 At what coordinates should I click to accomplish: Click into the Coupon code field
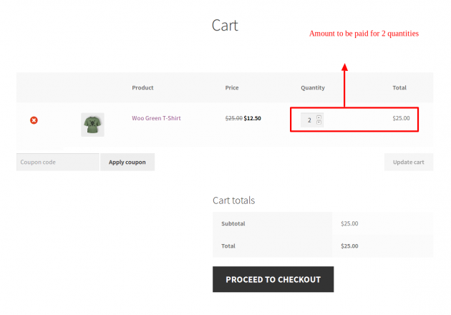[58, 162]
